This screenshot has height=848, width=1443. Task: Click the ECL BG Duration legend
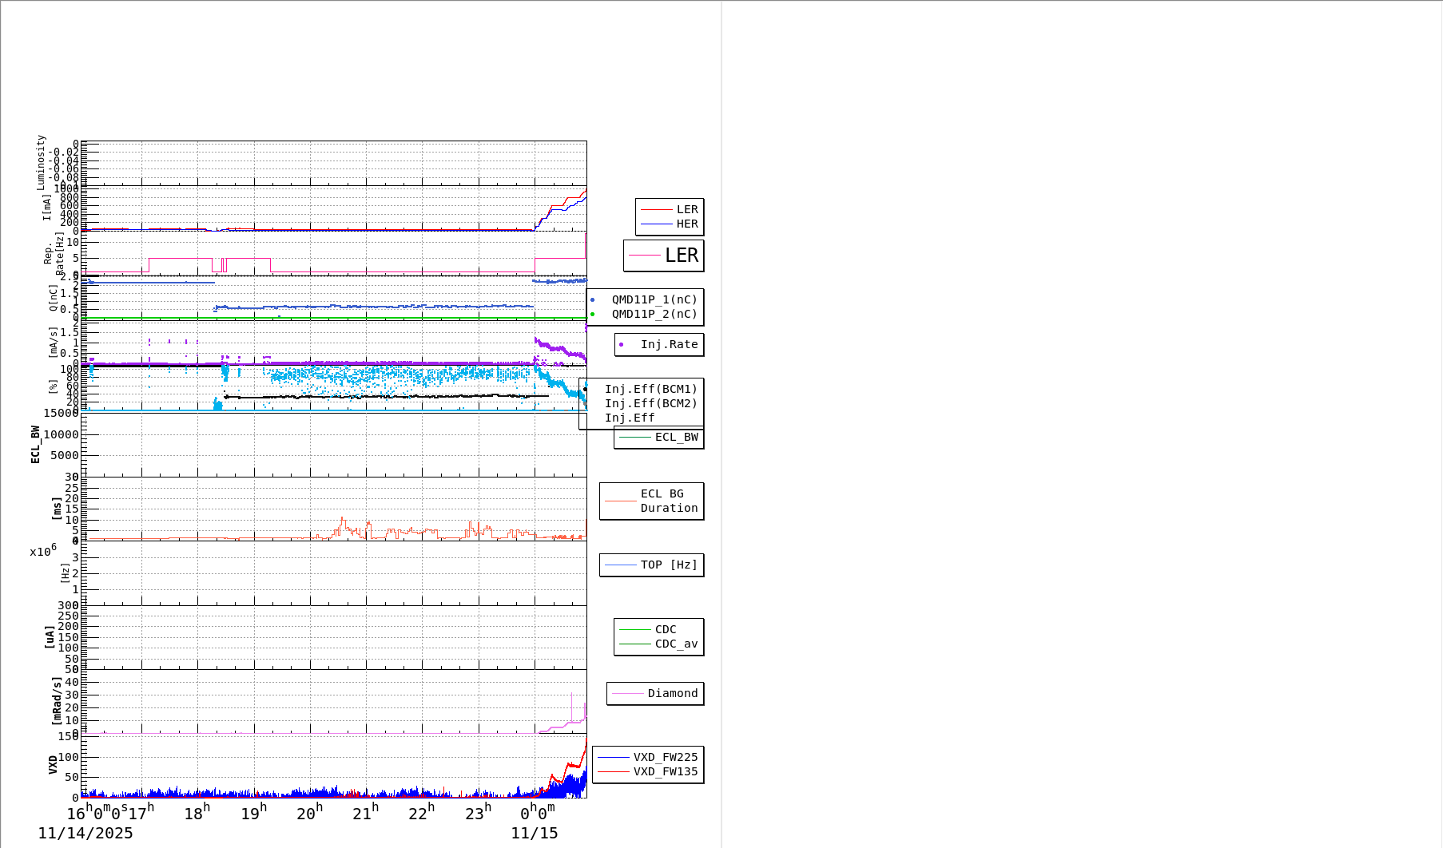(x=652, y=501)
